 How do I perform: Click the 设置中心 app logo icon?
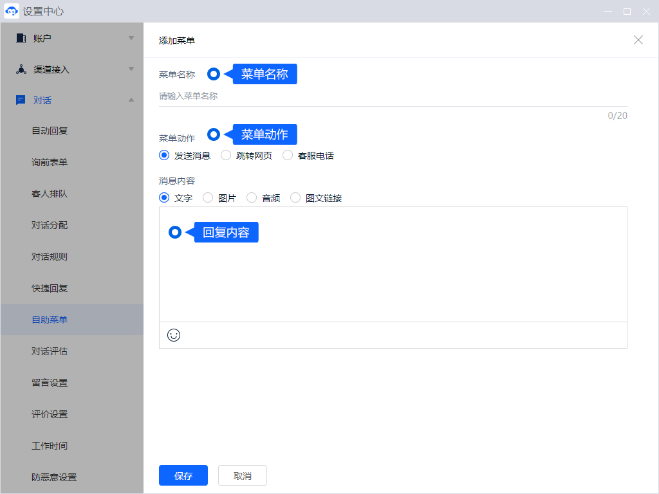click(x=12, y=12)
